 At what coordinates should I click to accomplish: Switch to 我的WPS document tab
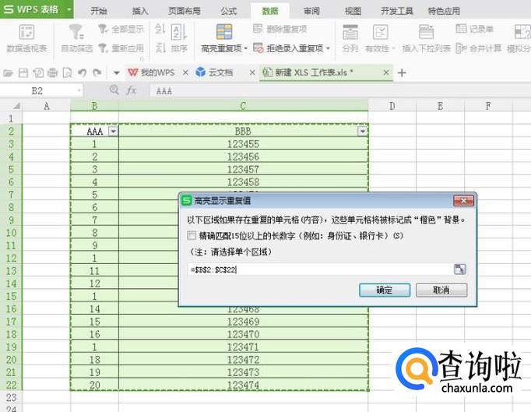[151, 72]
